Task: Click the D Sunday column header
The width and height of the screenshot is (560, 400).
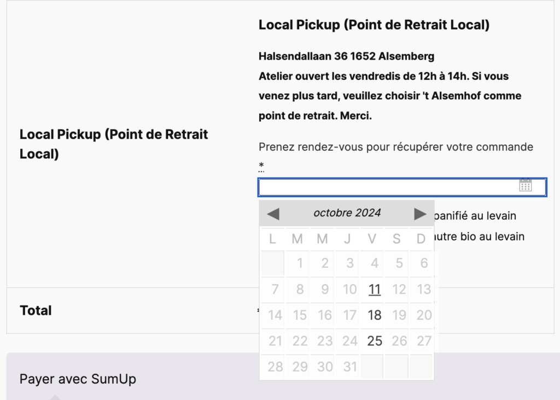Action: [421, 239]
